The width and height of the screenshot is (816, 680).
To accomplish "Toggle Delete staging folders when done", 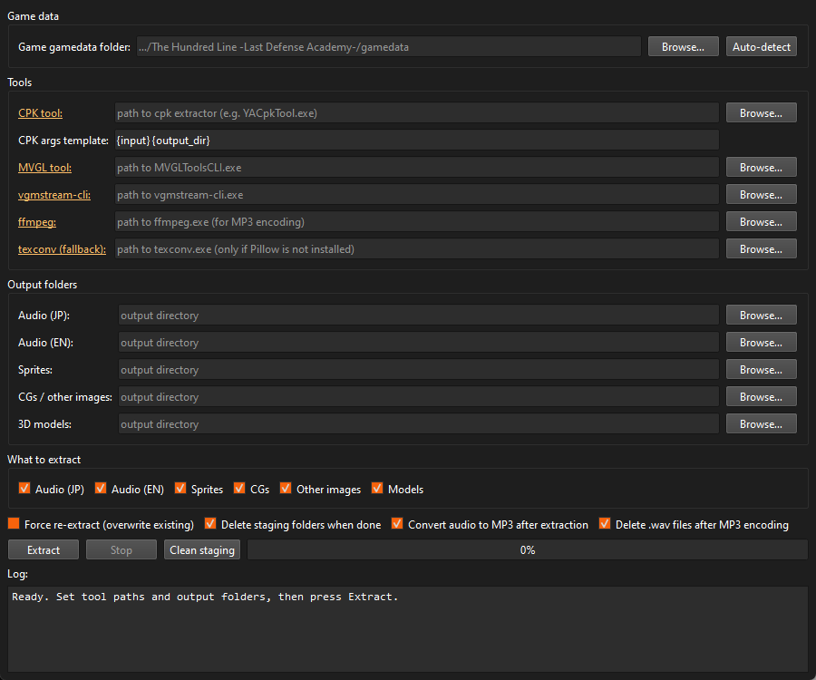I will click(x=210, y=523).
